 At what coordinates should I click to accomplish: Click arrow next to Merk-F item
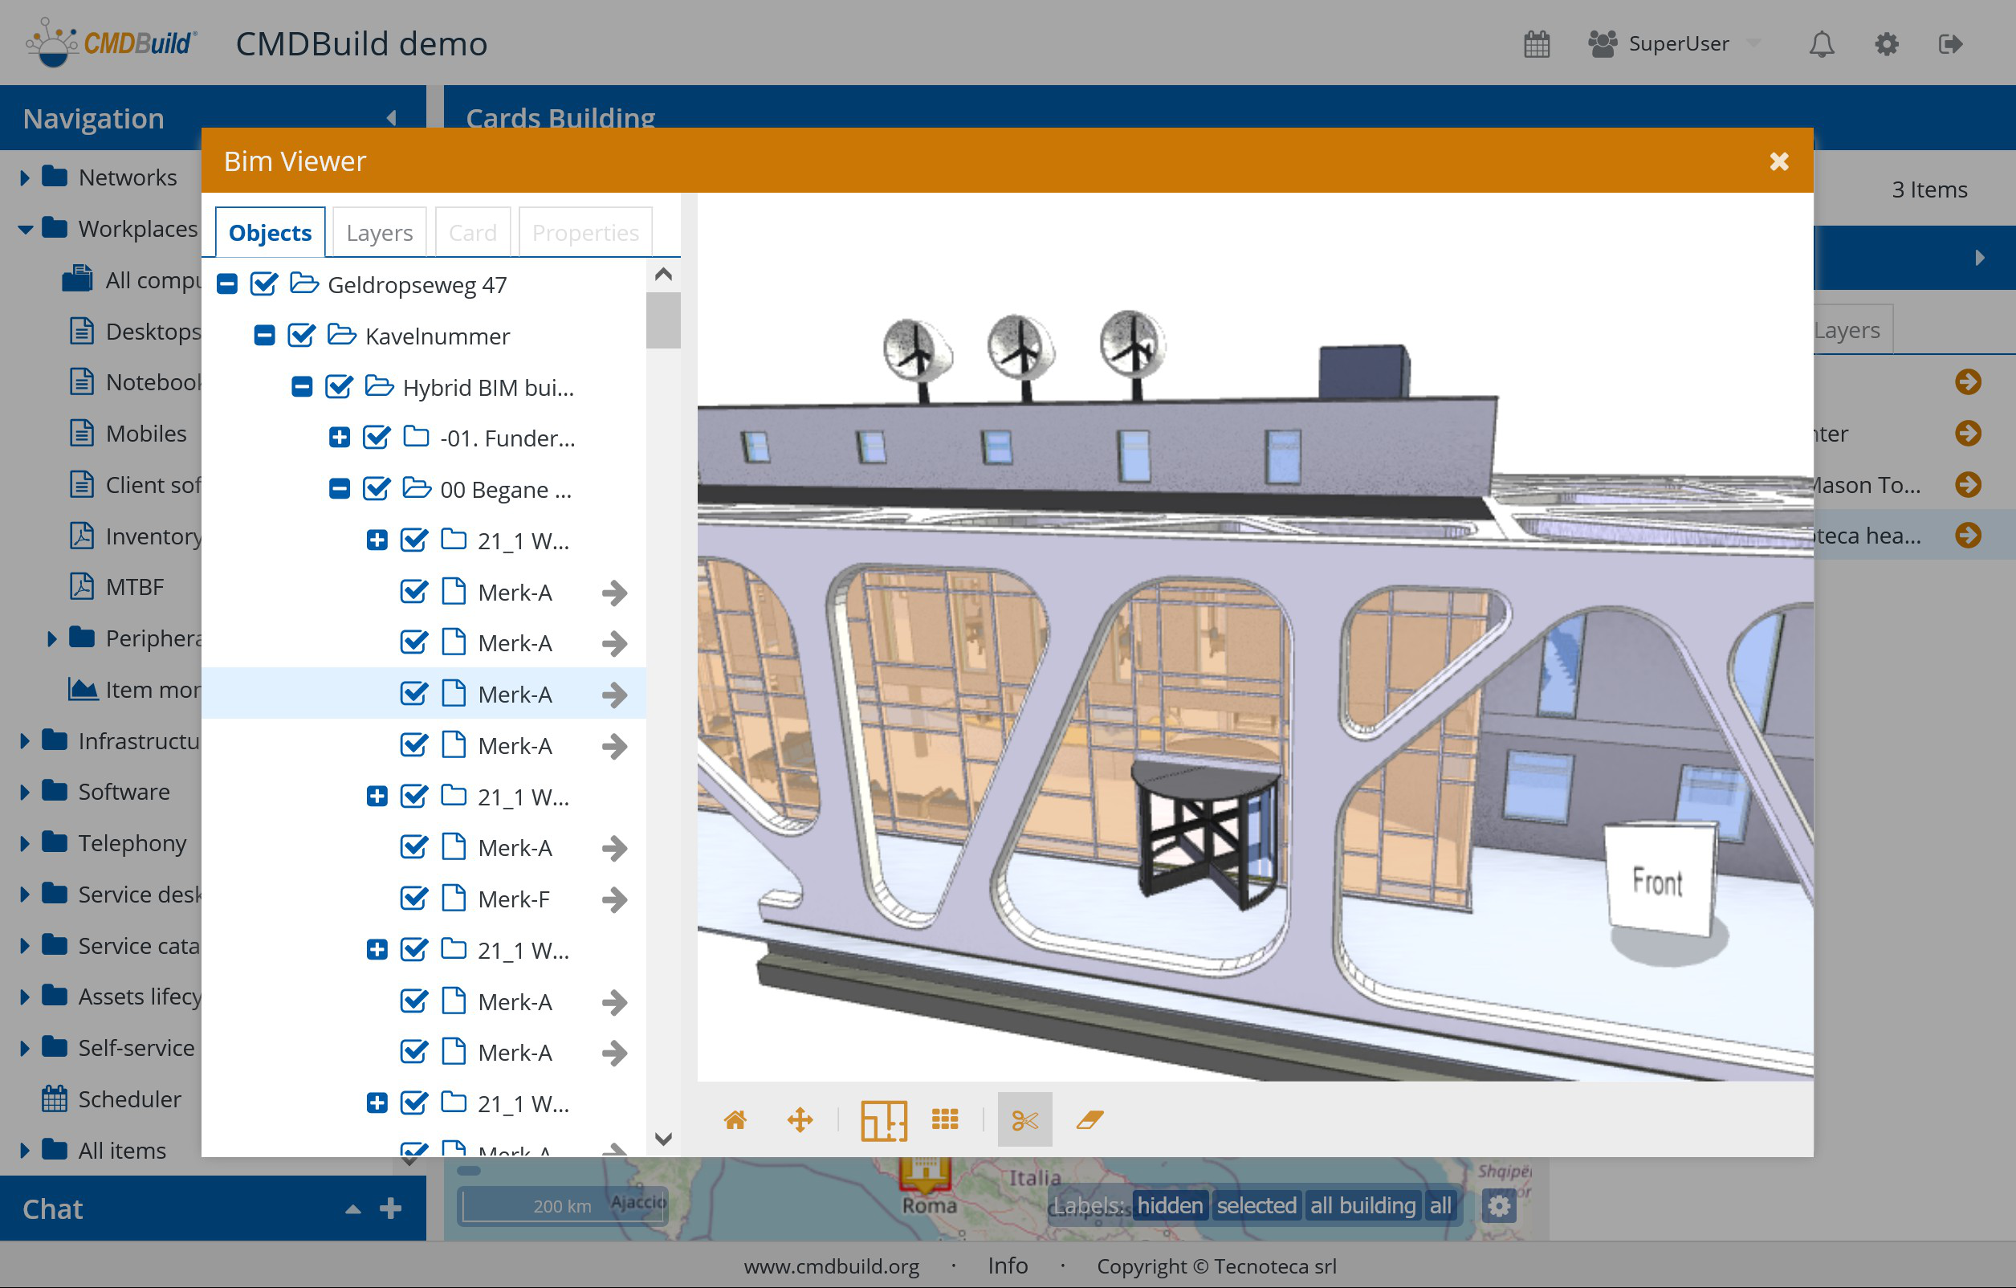(614, 899)
